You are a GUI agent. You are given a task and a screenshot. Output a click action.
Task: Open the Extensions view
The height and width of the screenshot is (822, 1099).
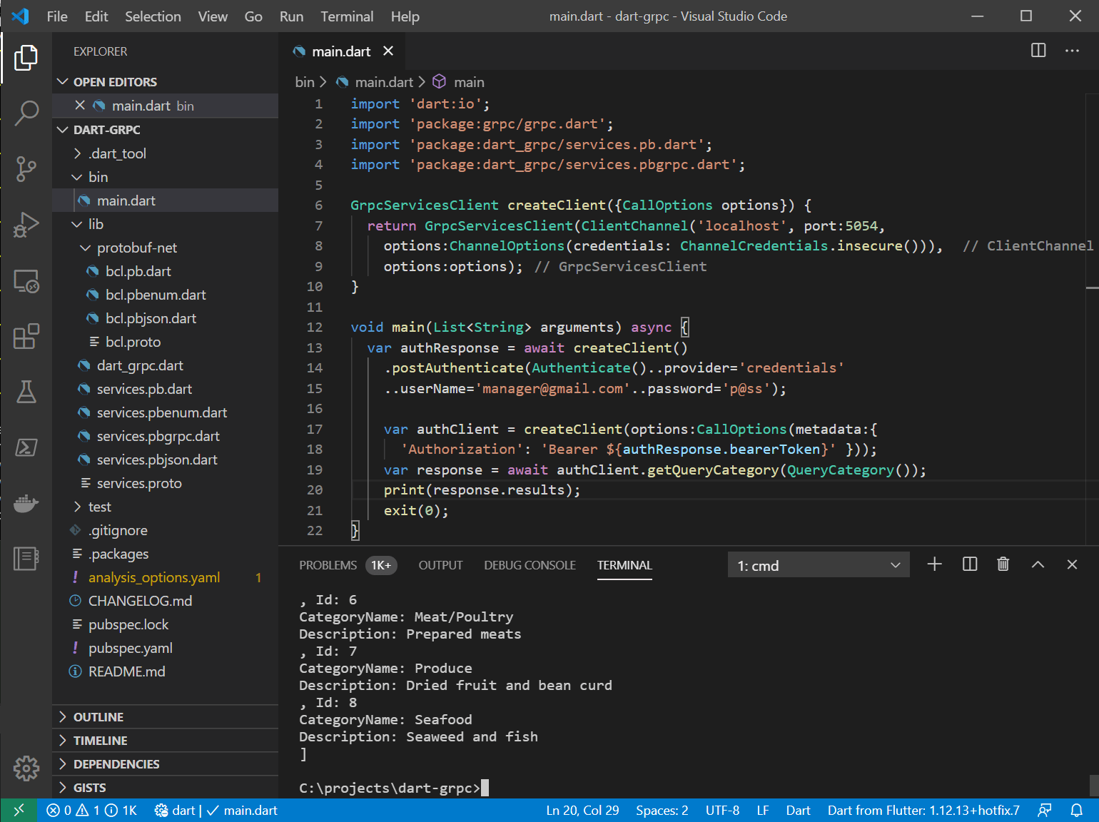[x=26, y=336]
